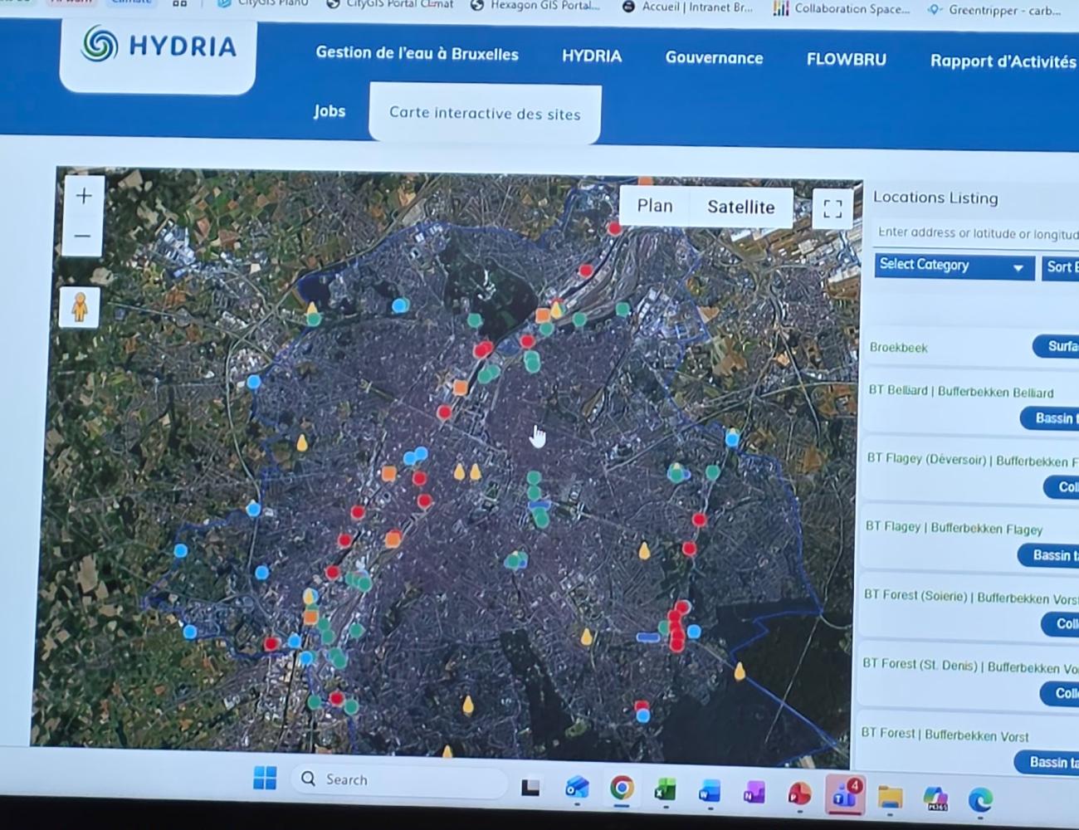This screenshot has width=1079, height=830.
Task: Switch the map to Plan view
Action: 655,205
